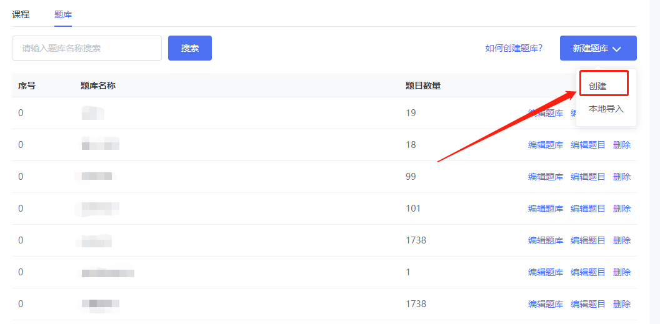660x324 pixels.
Task: Focus the 请输入题库名称搜索 input field
Action: pyautogui.click(x=87, y=48)
